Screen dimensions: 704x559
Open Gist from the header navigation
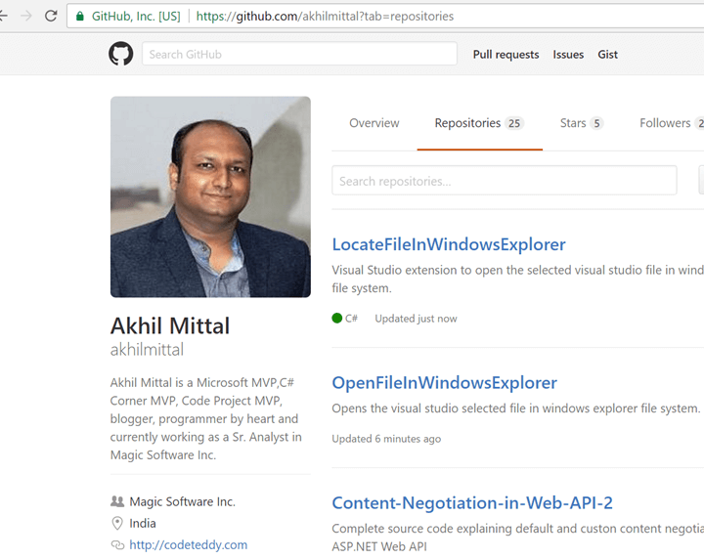point(607,55)
